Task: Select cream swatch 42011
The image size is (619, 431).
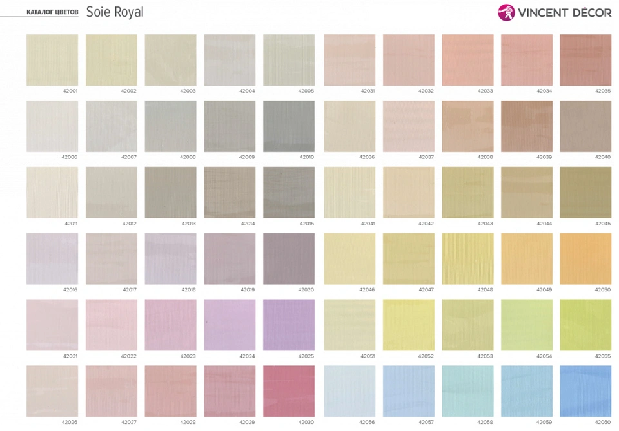Action: pyautogui.click(x=52, y=193)
